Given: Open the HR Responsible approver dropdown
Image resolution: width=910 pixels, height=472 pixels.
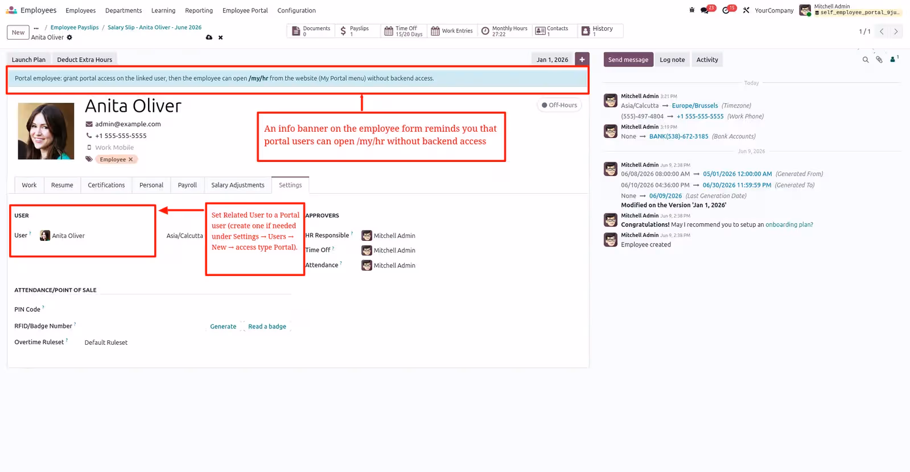Looking at the screenshot, I should 394,236.
